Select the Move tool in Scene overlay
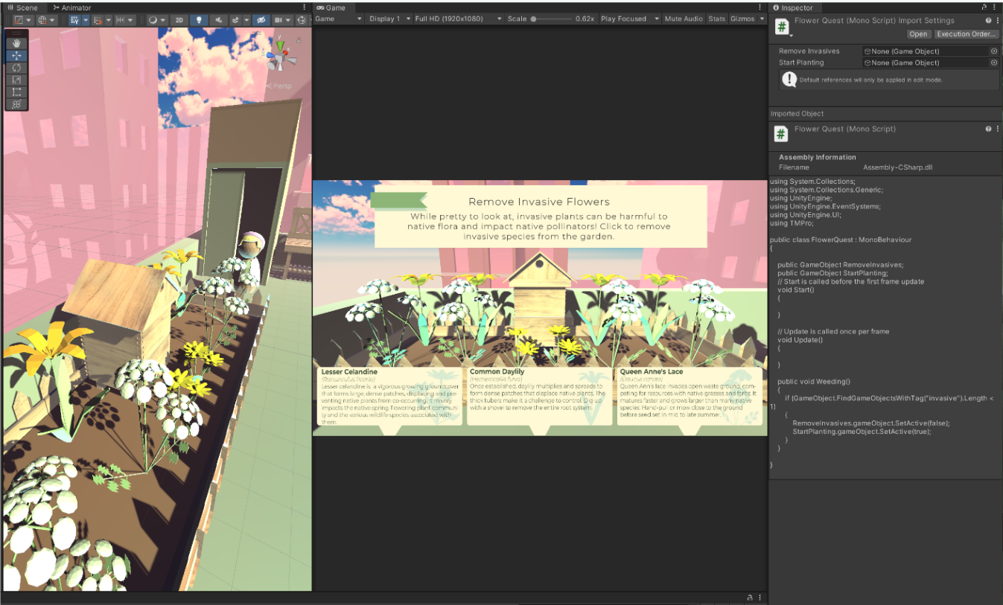1003x605 pixels. point(16,55)
